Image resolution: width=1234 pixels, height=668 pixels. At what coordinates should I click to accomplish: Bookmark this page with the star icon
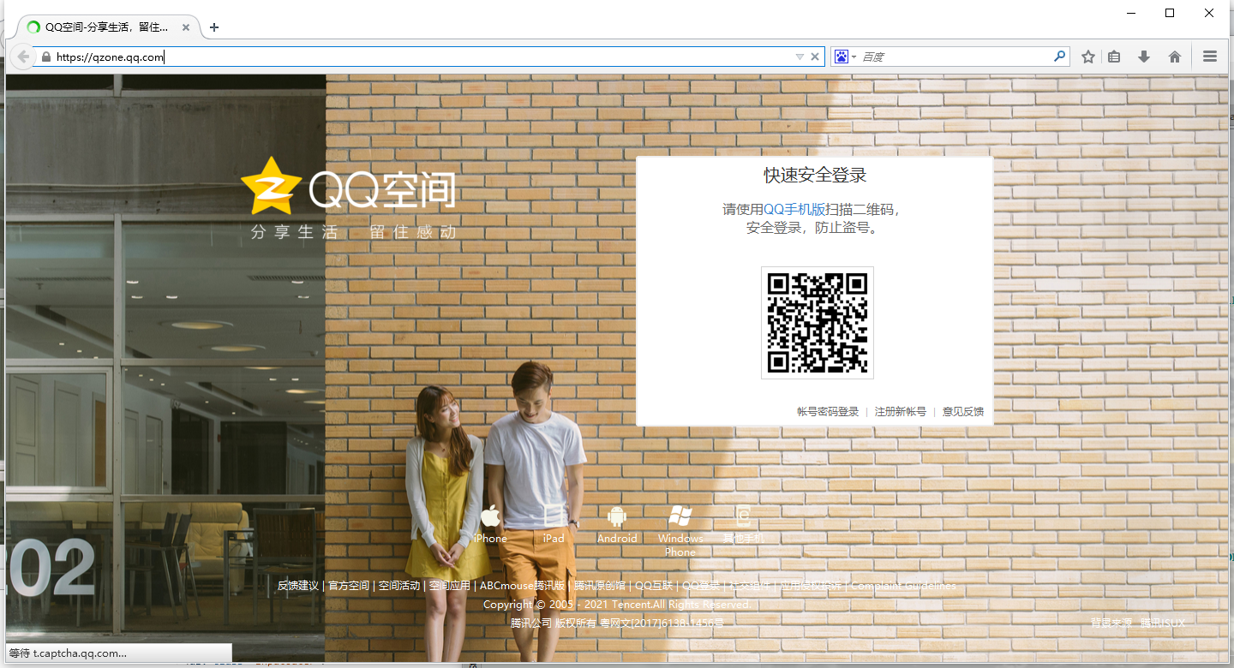1087,56
